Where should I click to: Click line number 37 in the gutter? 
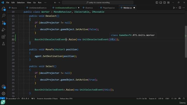(13, 90)
